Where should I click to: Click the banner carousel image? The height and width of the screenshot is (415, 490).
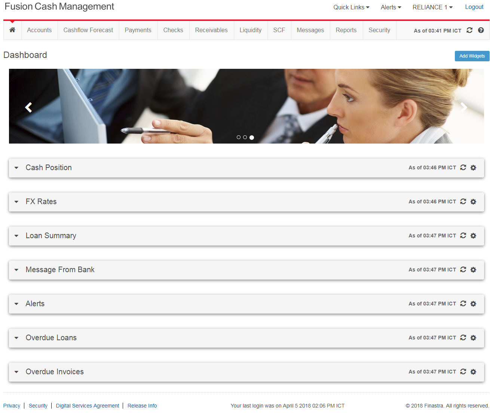tap(246, 106)
